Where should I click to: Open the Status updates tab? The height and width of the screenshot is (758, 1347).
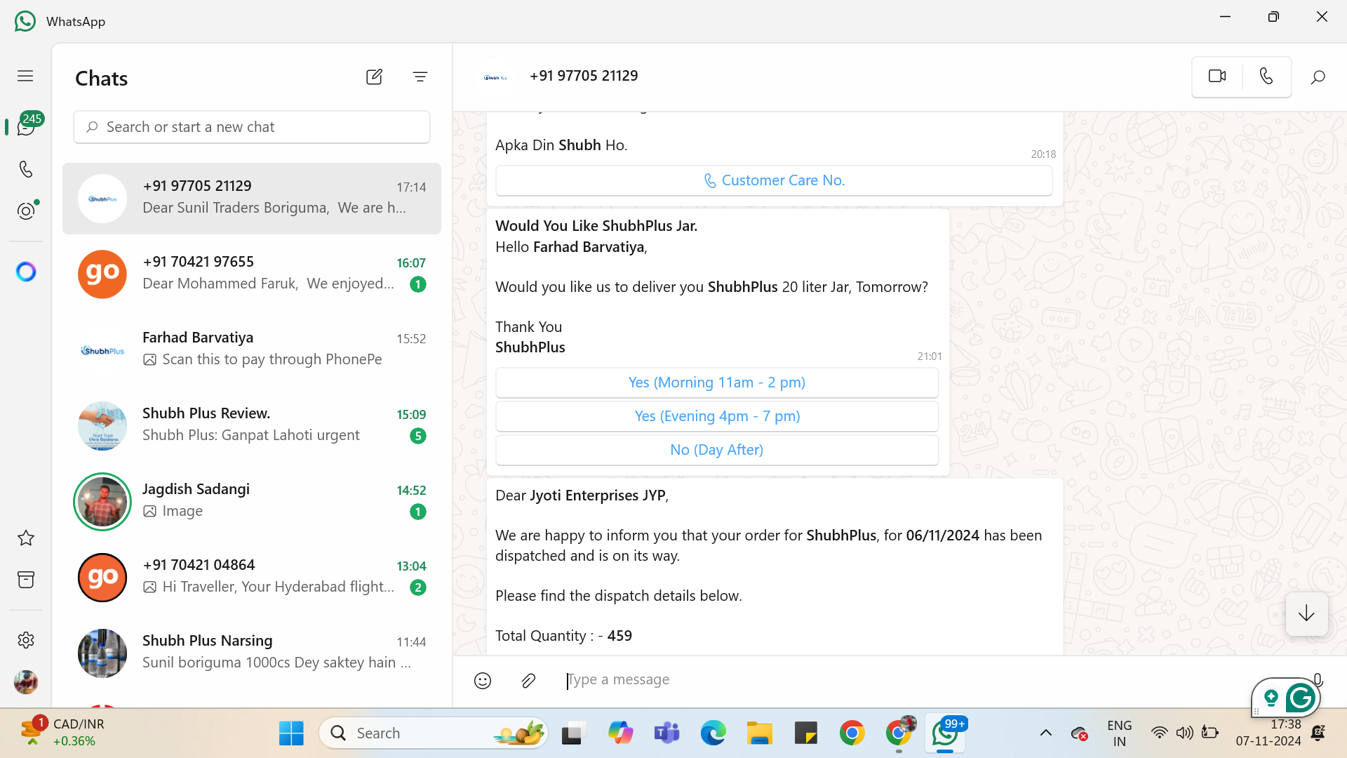click(x=26, y=211)
